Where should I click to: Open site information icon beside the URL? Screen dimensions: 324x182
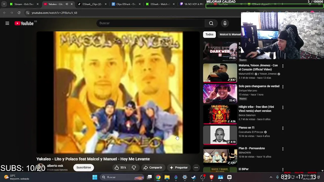click(28, 13)
